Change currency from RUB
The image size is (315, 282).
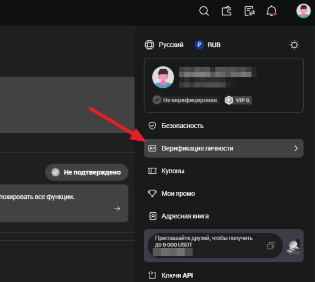[x=208, y=45]
